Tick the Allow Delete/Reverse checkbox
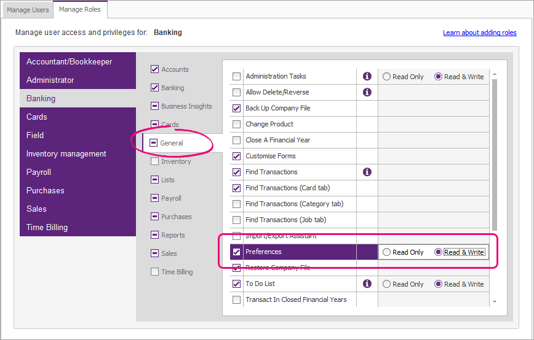534x340 pixels. pyautogui.click(x=236, y=93)
